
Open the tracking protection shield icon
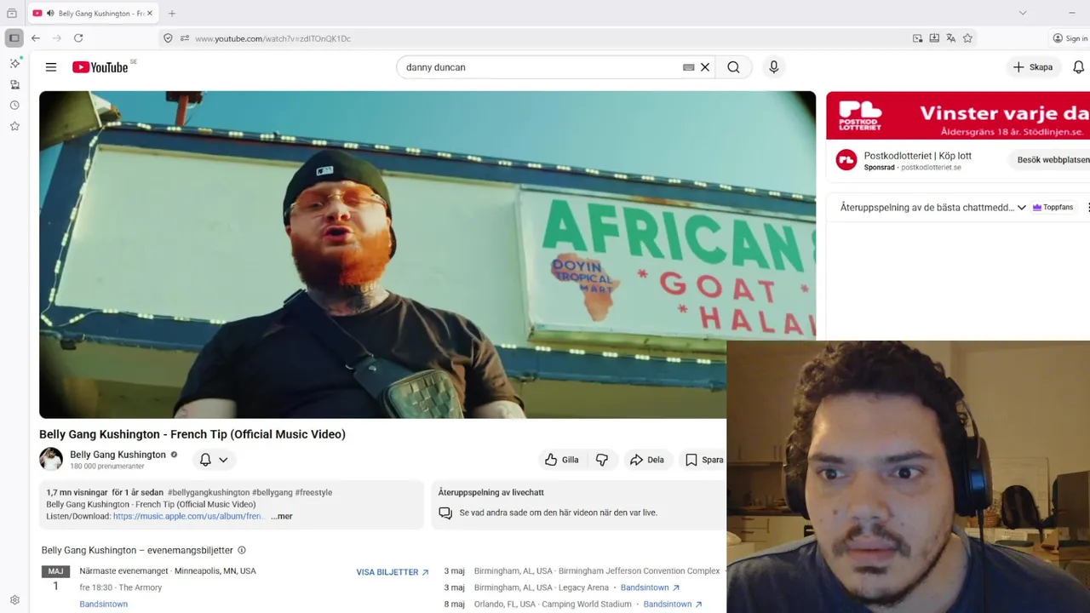point(168,38)
